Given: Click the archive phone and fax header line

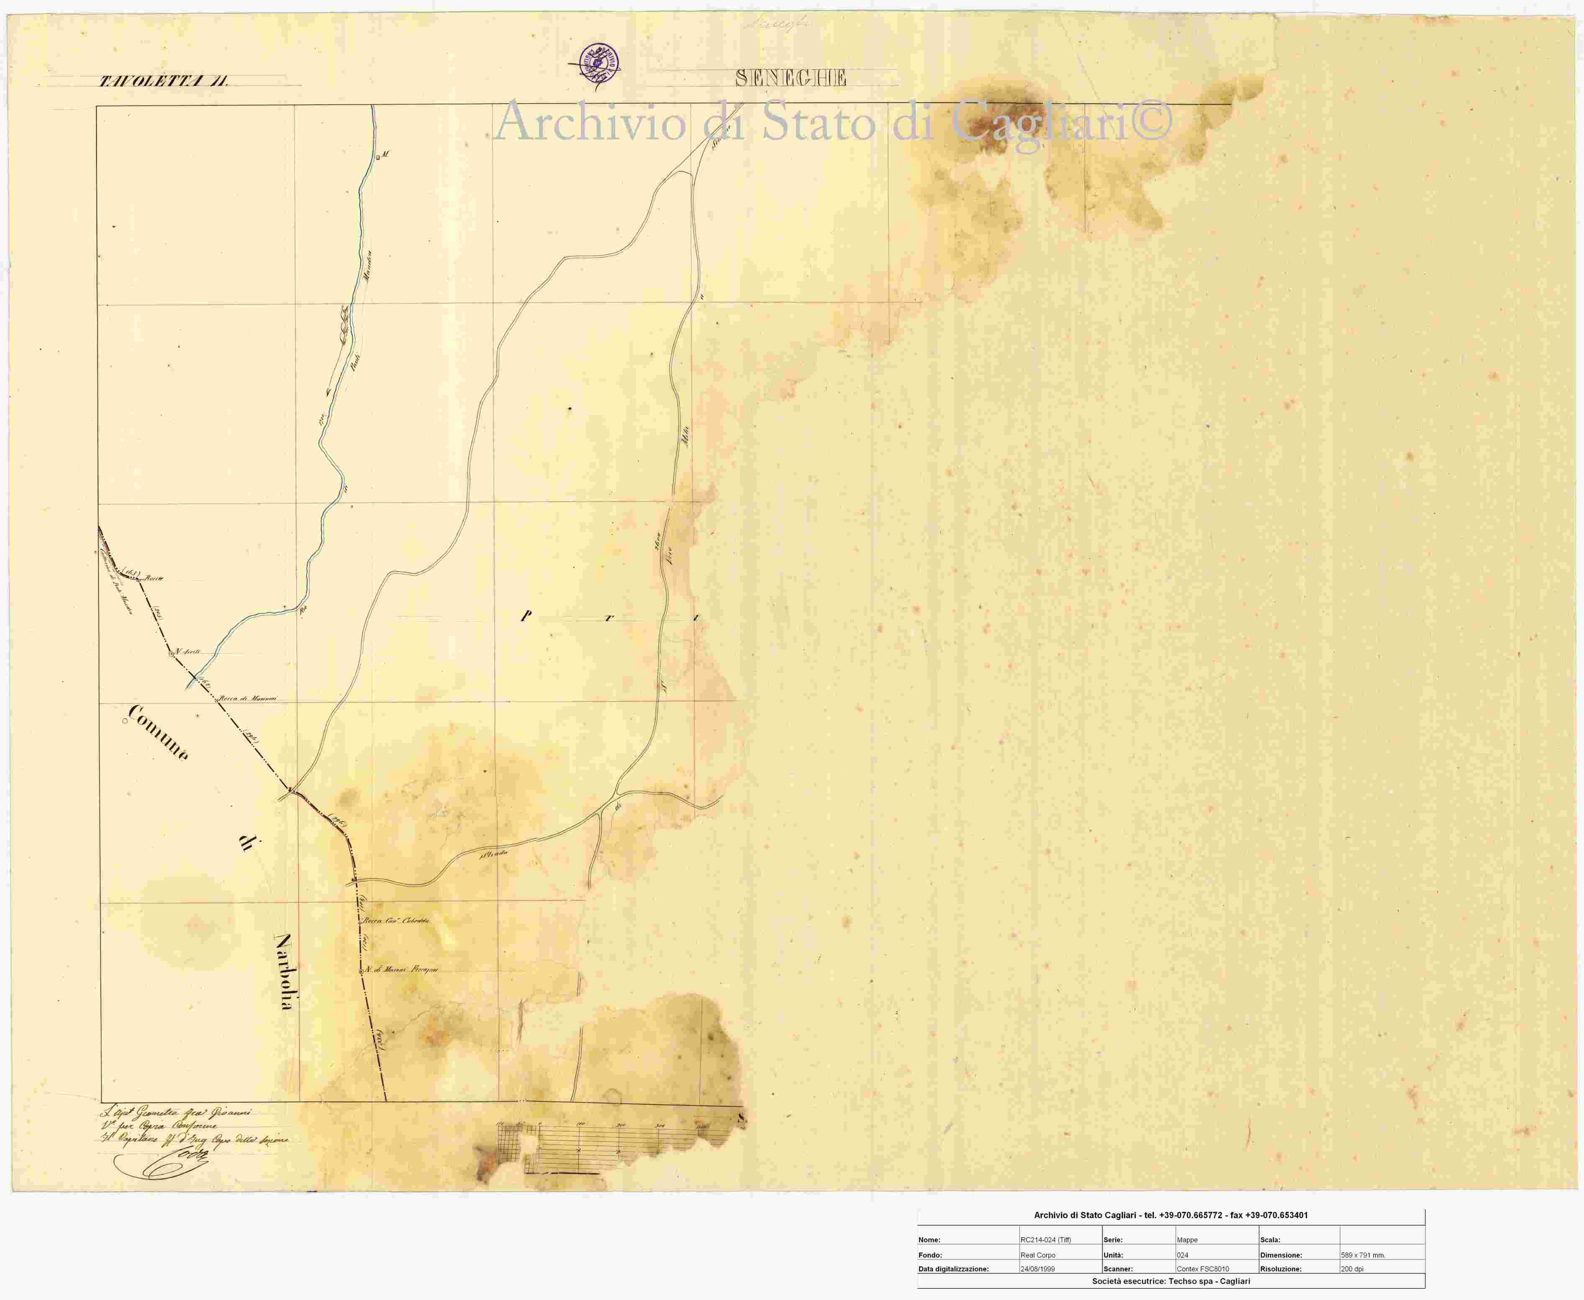Looking at the screenshot, I should coord(1171,1215).
